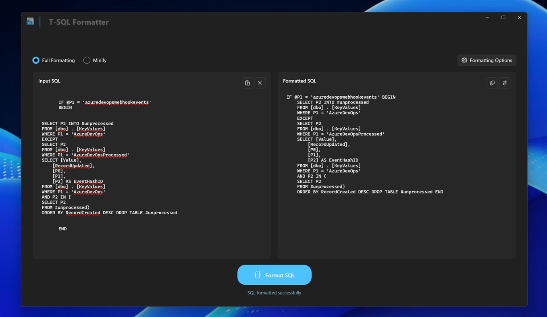The width and height of the screenshot is (547, 317).
Task: Click the T-SQL Formatter window title
Action: (79, 22)
